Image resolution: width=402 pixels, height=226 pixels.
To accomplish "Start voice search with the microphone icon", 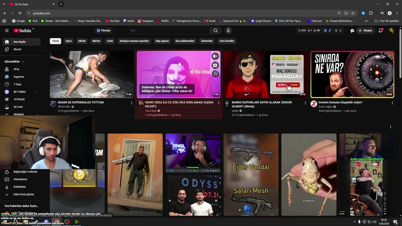I will click(228, 30).
